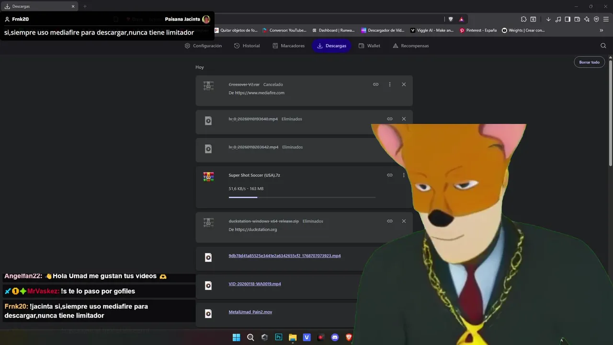Click the VID-20260118-WA0019.mp4 video file icon
Viewport: 613px width, 345px height.
pyautogui.click(x=208, y=286)
